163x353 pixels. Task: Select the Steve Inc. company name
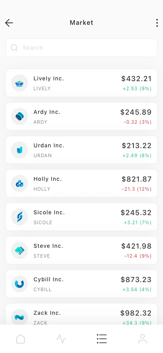[48, 246]
